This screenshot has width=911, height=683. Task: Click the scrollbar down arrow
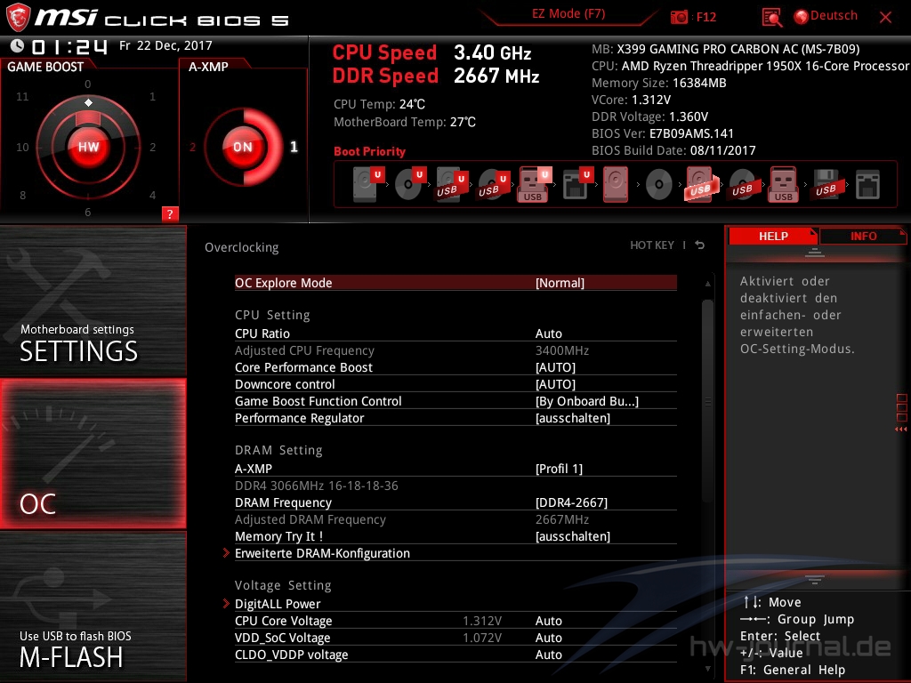[x=707, y=669]
